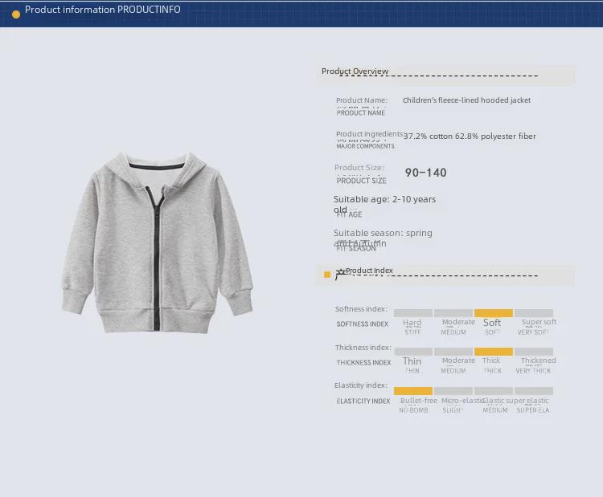Click the Suitable season spring text

tap(383, 234)
